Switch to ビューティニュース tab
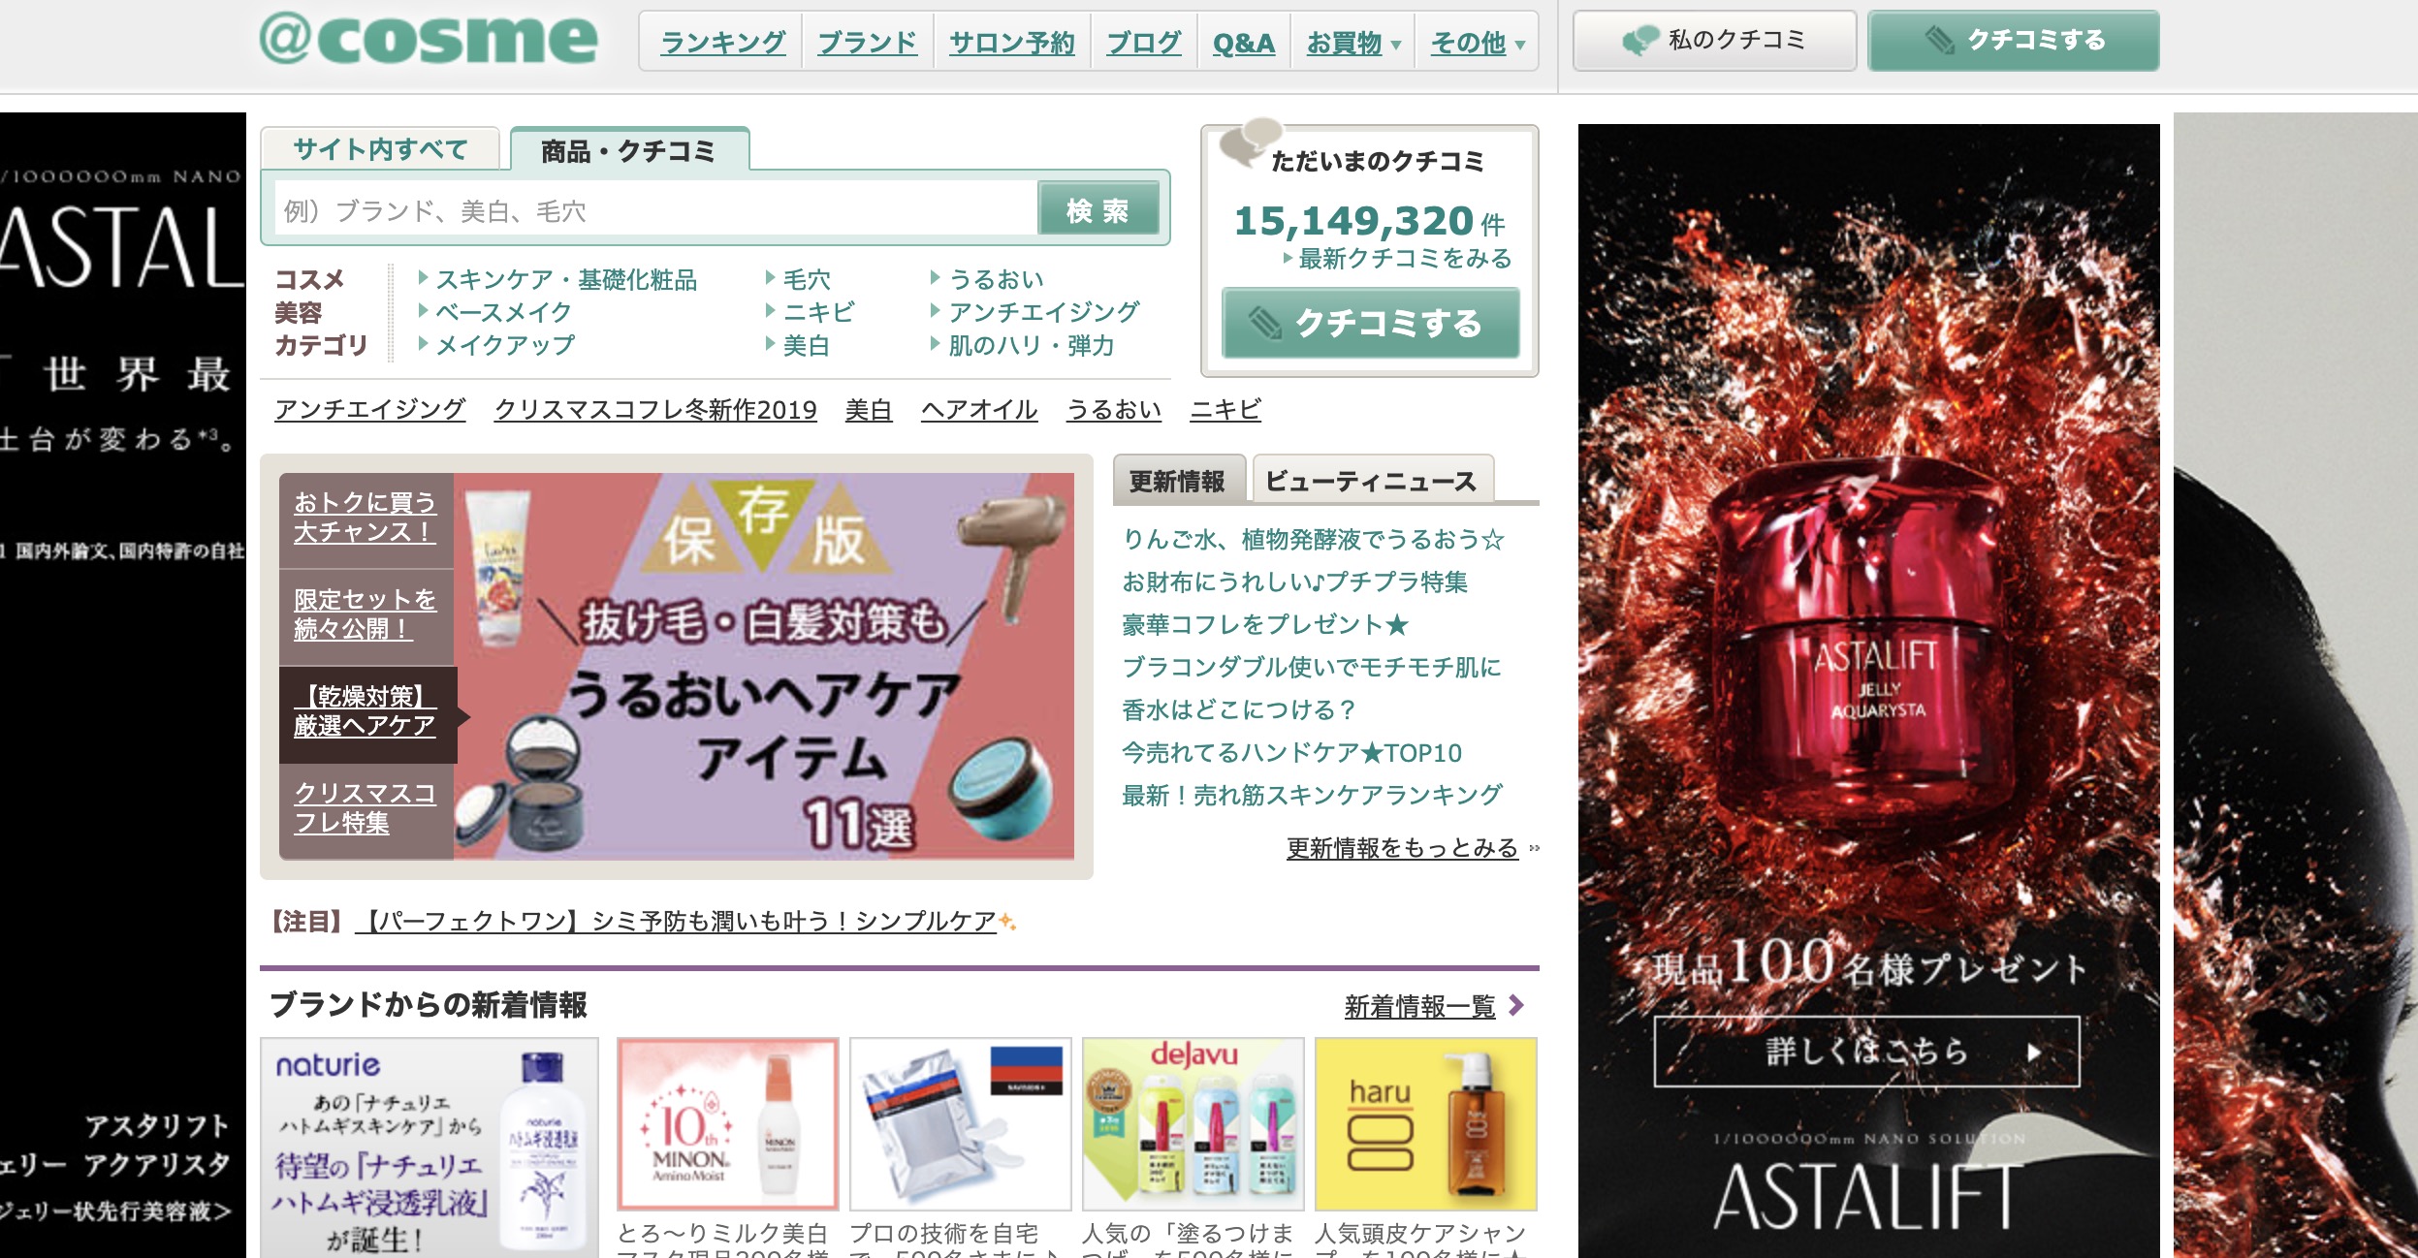Viewport: 2418px width, 1258px height. 1371,481
